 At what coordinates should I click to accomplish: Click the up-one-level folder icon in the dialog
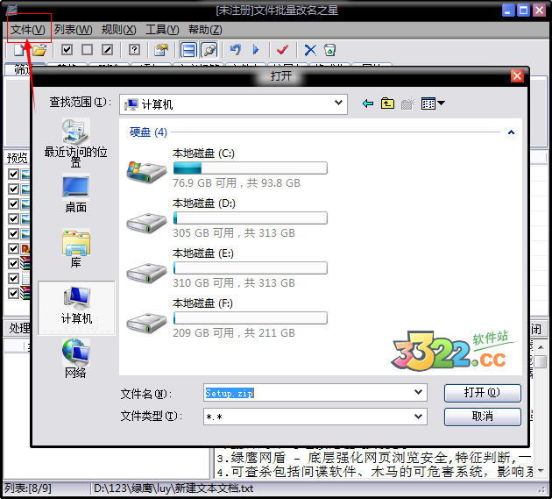tap(387, 103)
